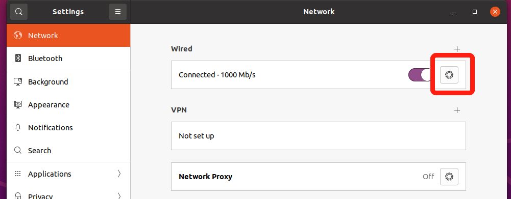Click the Background monitor icon
511x199 pixels.
[x=18, y=81]
